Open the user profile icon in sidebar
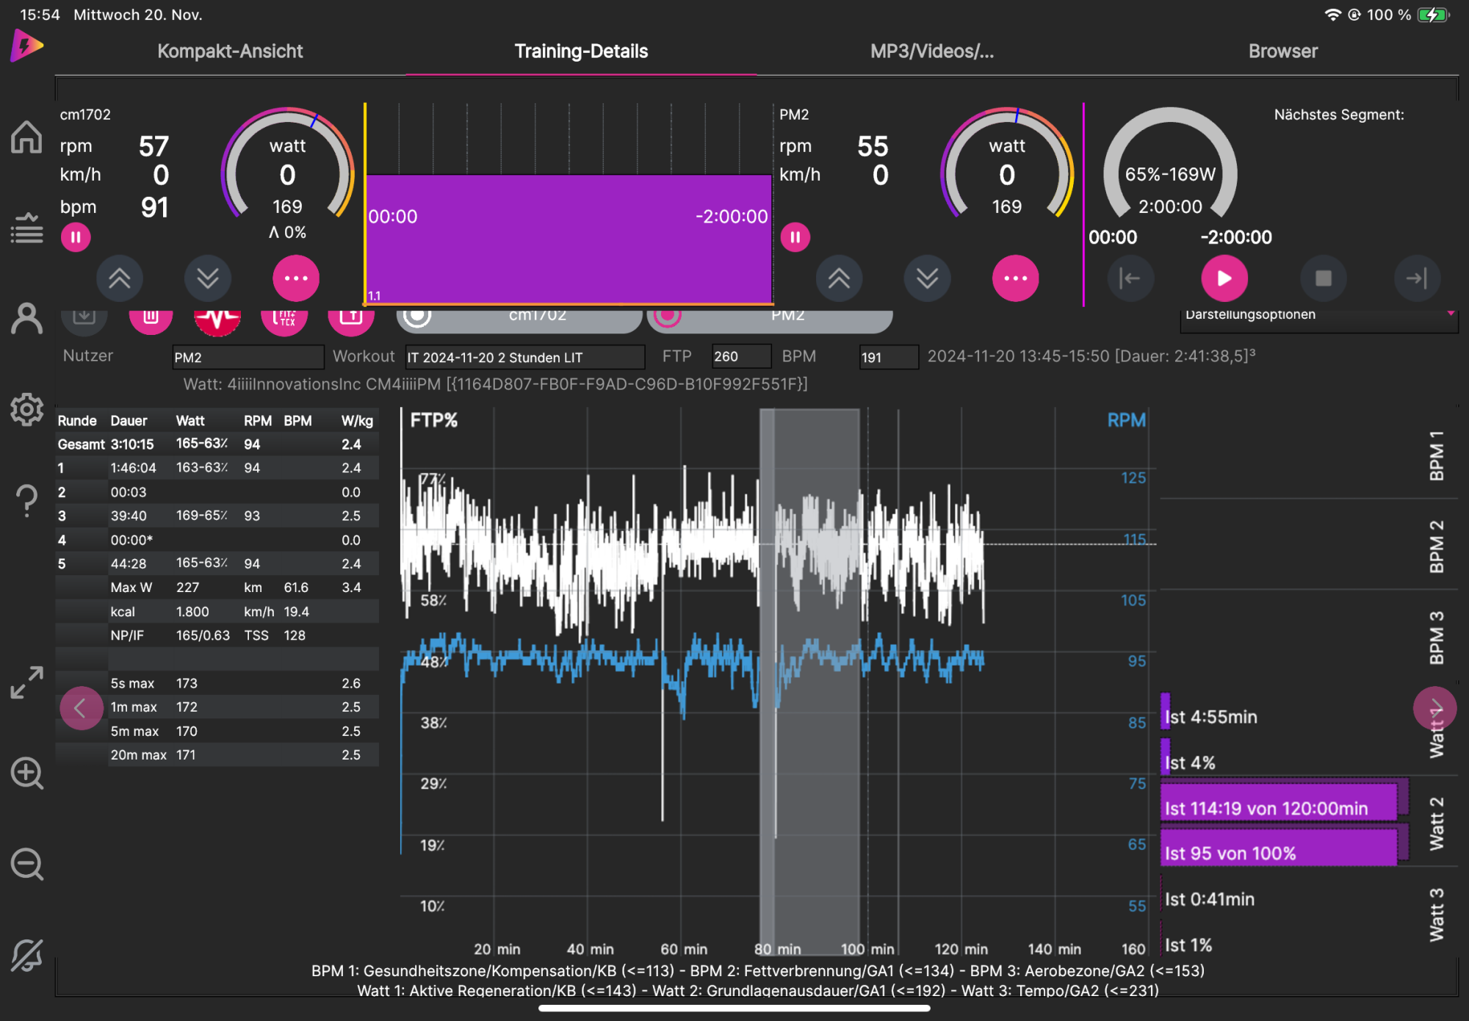1469x1021 pixels. (x=26, y=319)
